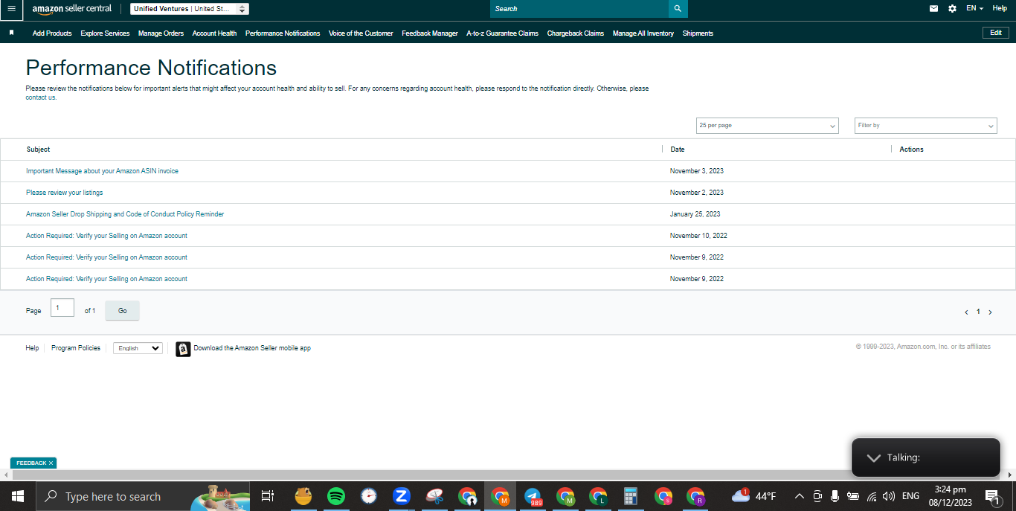Open the Filter by dropdown

point(926,126)
